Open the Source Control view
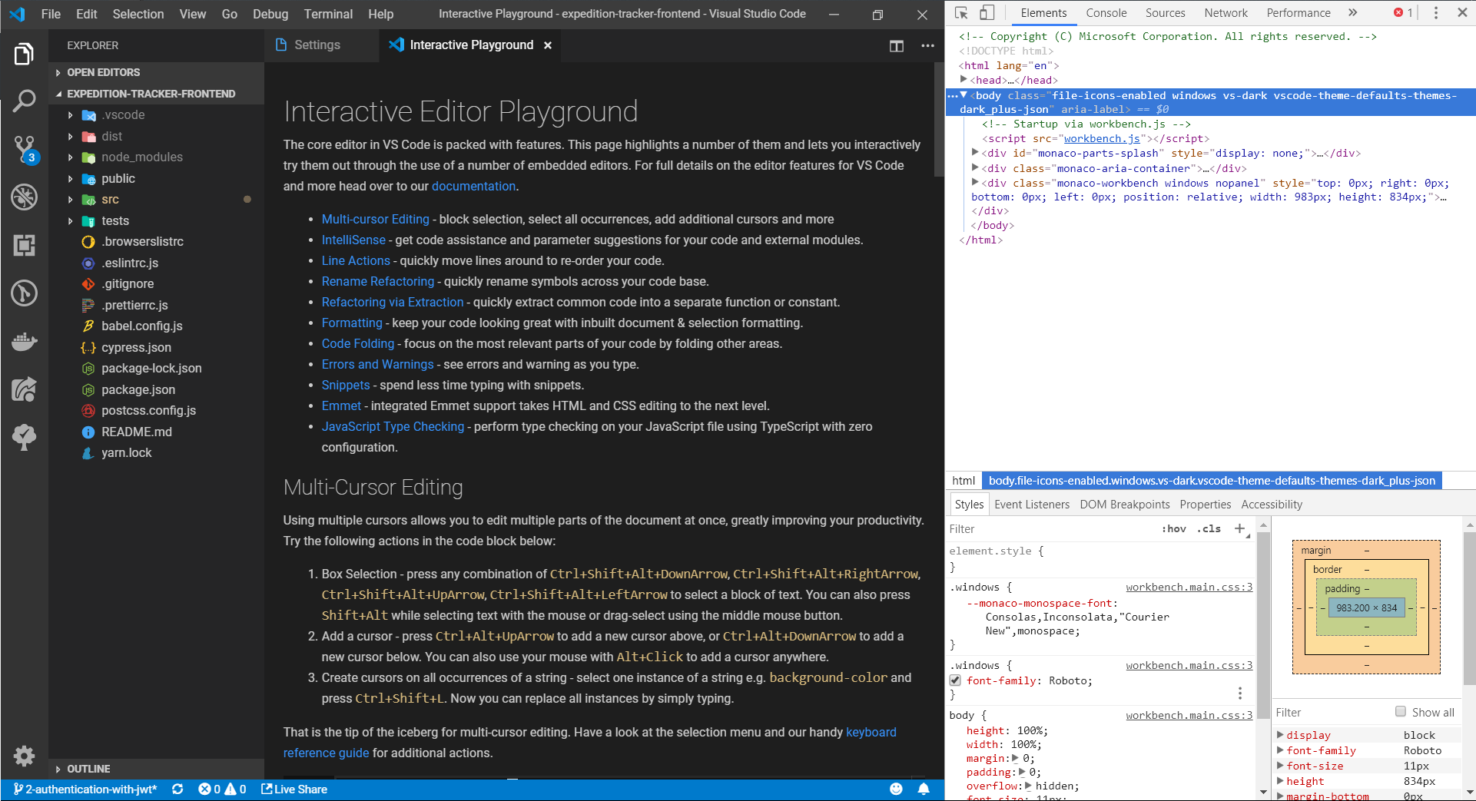 click(24, 149)
